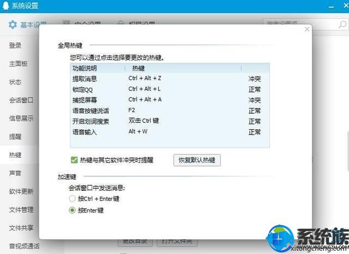
Task: Click the gear icon beside 基本设置
Action: coord(13,25)
